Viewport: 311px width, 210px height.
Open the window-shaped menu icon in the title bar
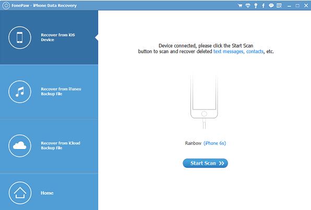pyautogui.click(x=279, y=6)
